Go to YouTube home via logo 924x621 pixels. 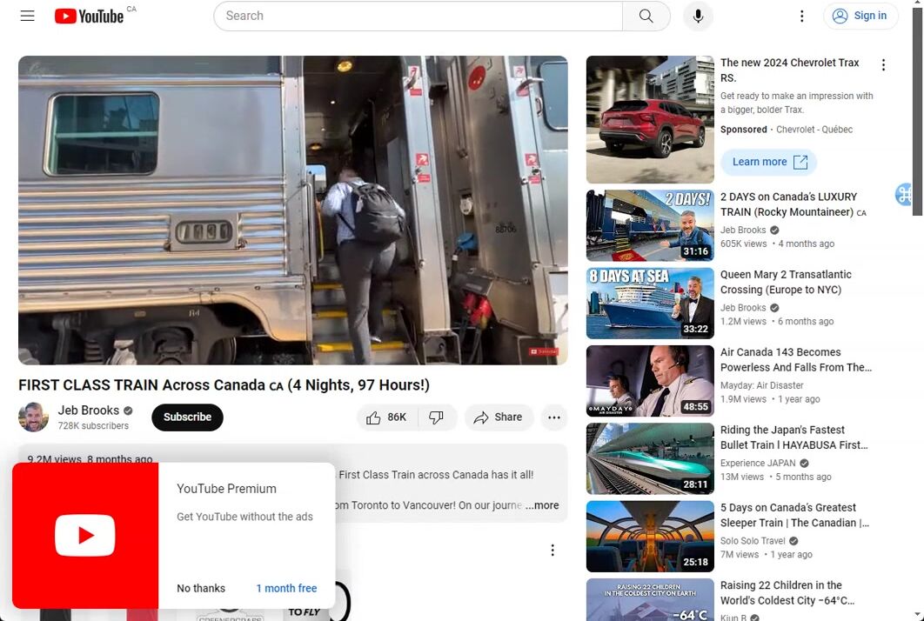click(x=89, y=16)
